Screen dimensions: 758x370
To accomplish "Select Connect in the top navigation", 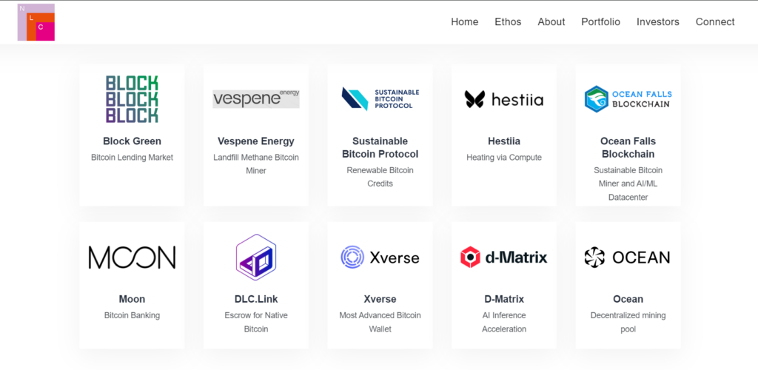I will (715, 21).
